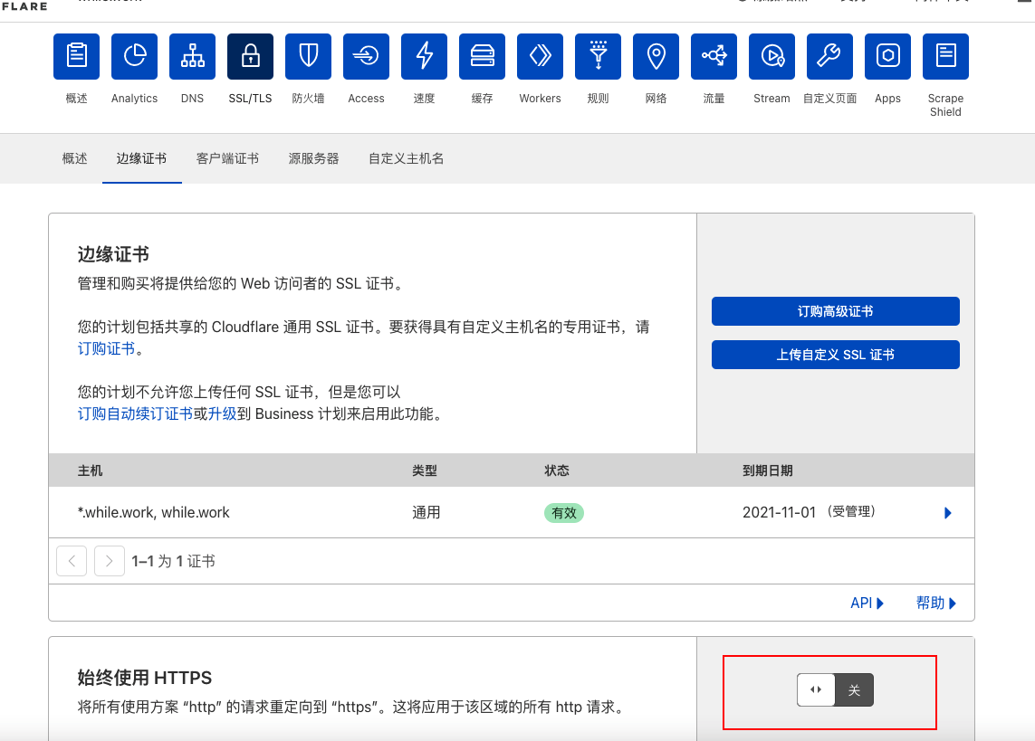Open the 防火墙 shield icon
The width and height of the screenshot is (1035, 741).
(308, 56)
